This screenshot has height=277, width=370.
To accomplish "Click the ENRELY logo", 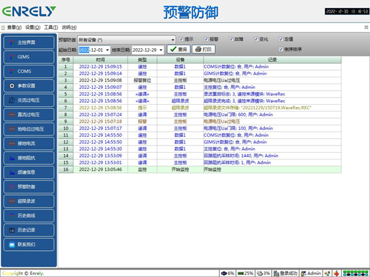I will click(29, 11).
